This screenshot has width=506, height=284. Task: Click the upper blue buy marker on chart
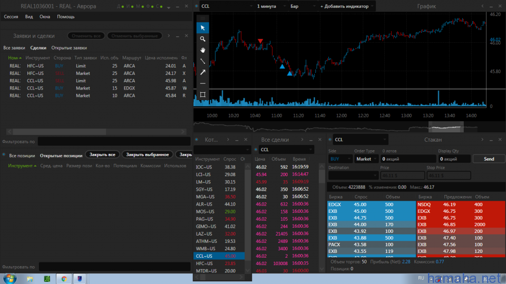point(282,66)
